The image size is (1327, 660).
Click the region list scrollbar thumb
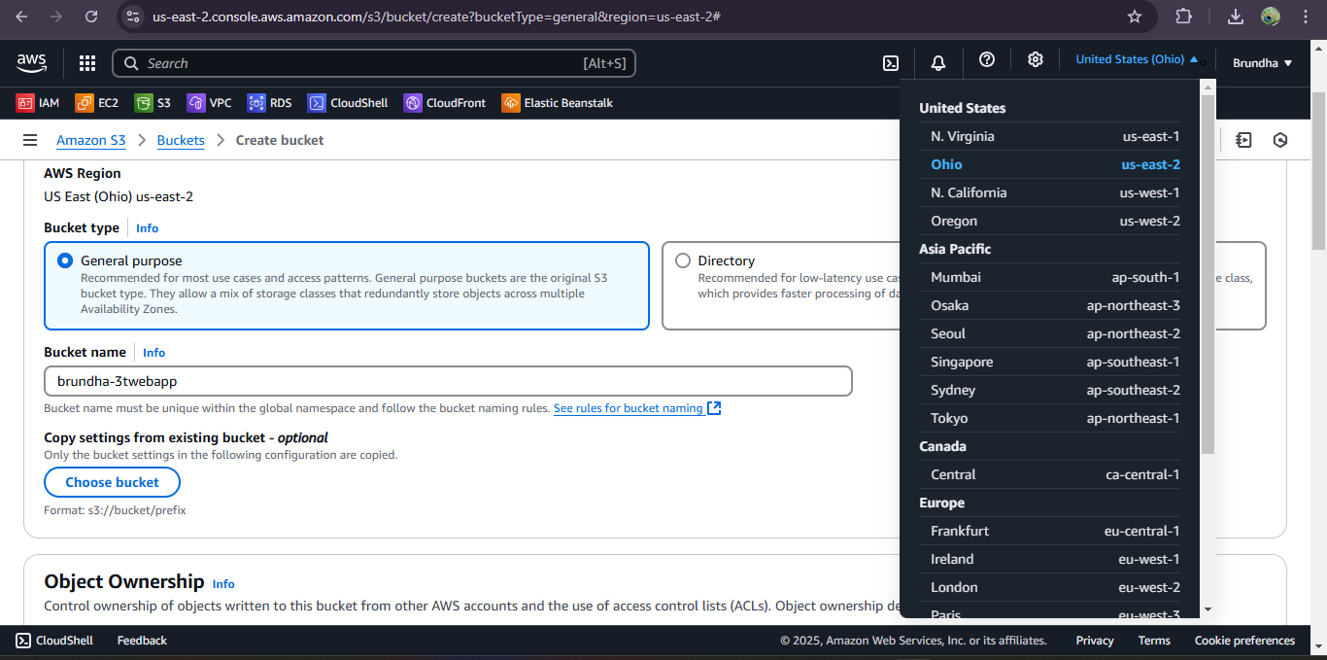tap(1208, 272)
